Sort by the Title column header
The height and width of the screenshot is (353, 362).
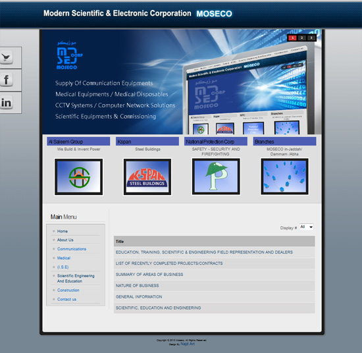[x=120, y=242]
